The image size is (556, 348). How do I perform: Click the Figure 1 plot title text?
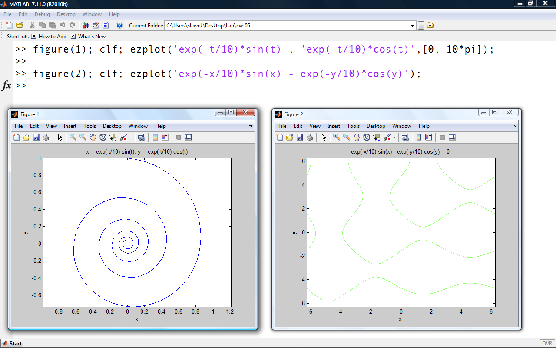click(x=137, y=152)
